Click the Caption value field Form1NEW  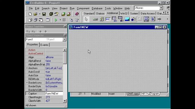pos(54,94)
